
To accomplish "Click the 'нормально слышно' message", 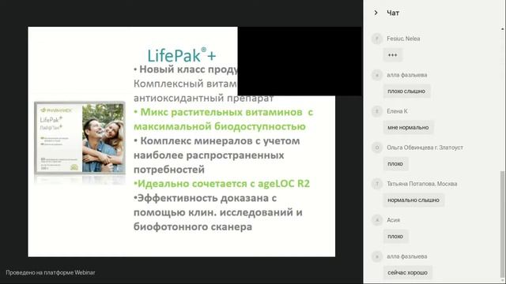I will 413,200.
